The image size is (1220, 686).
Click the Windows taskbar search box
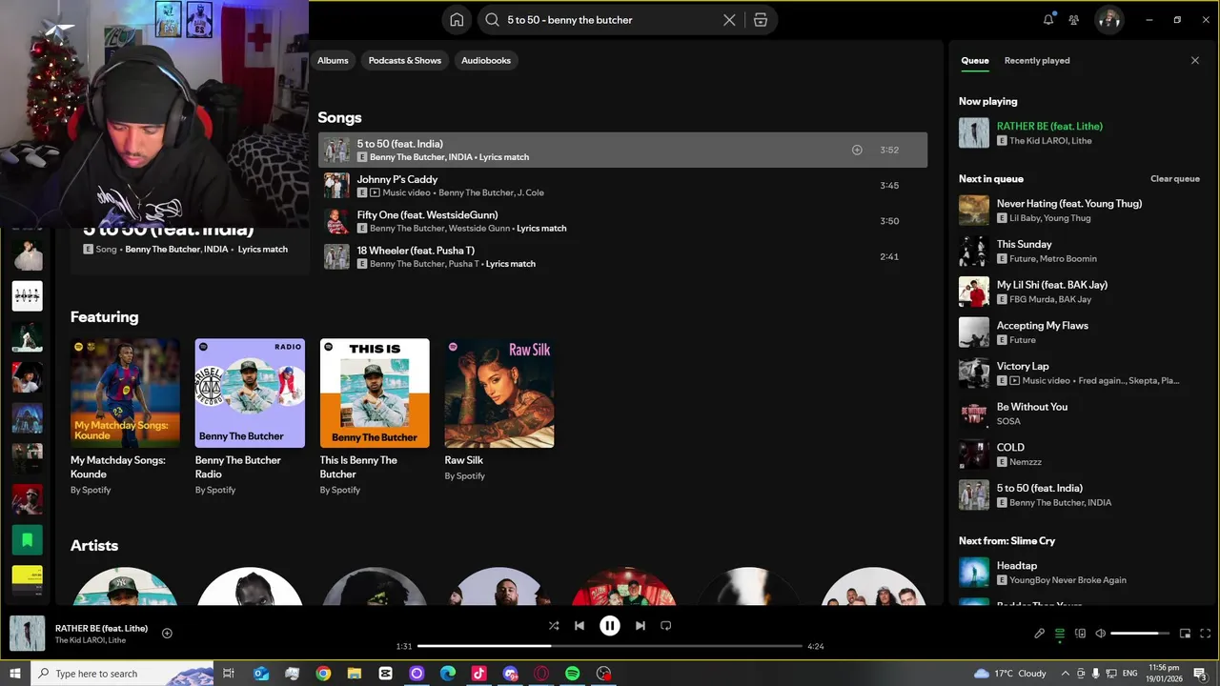[x=122, y=674]
